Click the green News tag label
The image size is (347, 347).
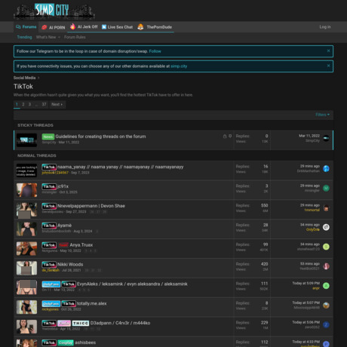pos(48,137)
